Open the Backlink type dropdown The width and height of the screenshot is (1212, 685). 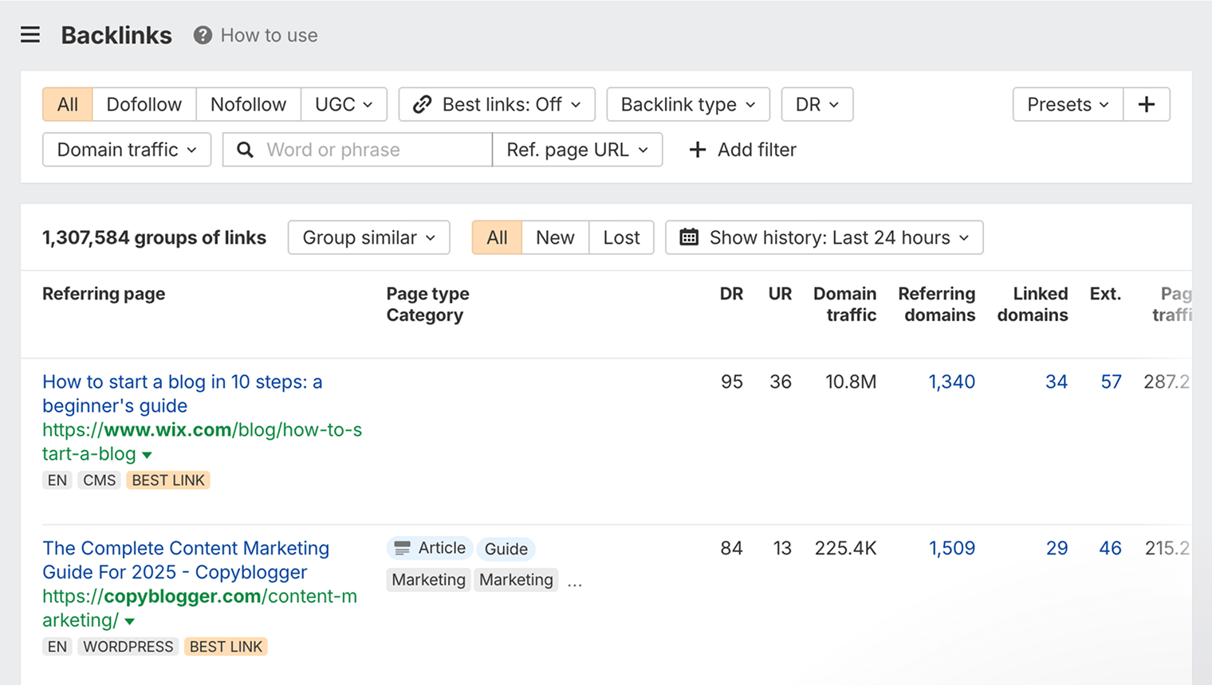pos(687,104)
